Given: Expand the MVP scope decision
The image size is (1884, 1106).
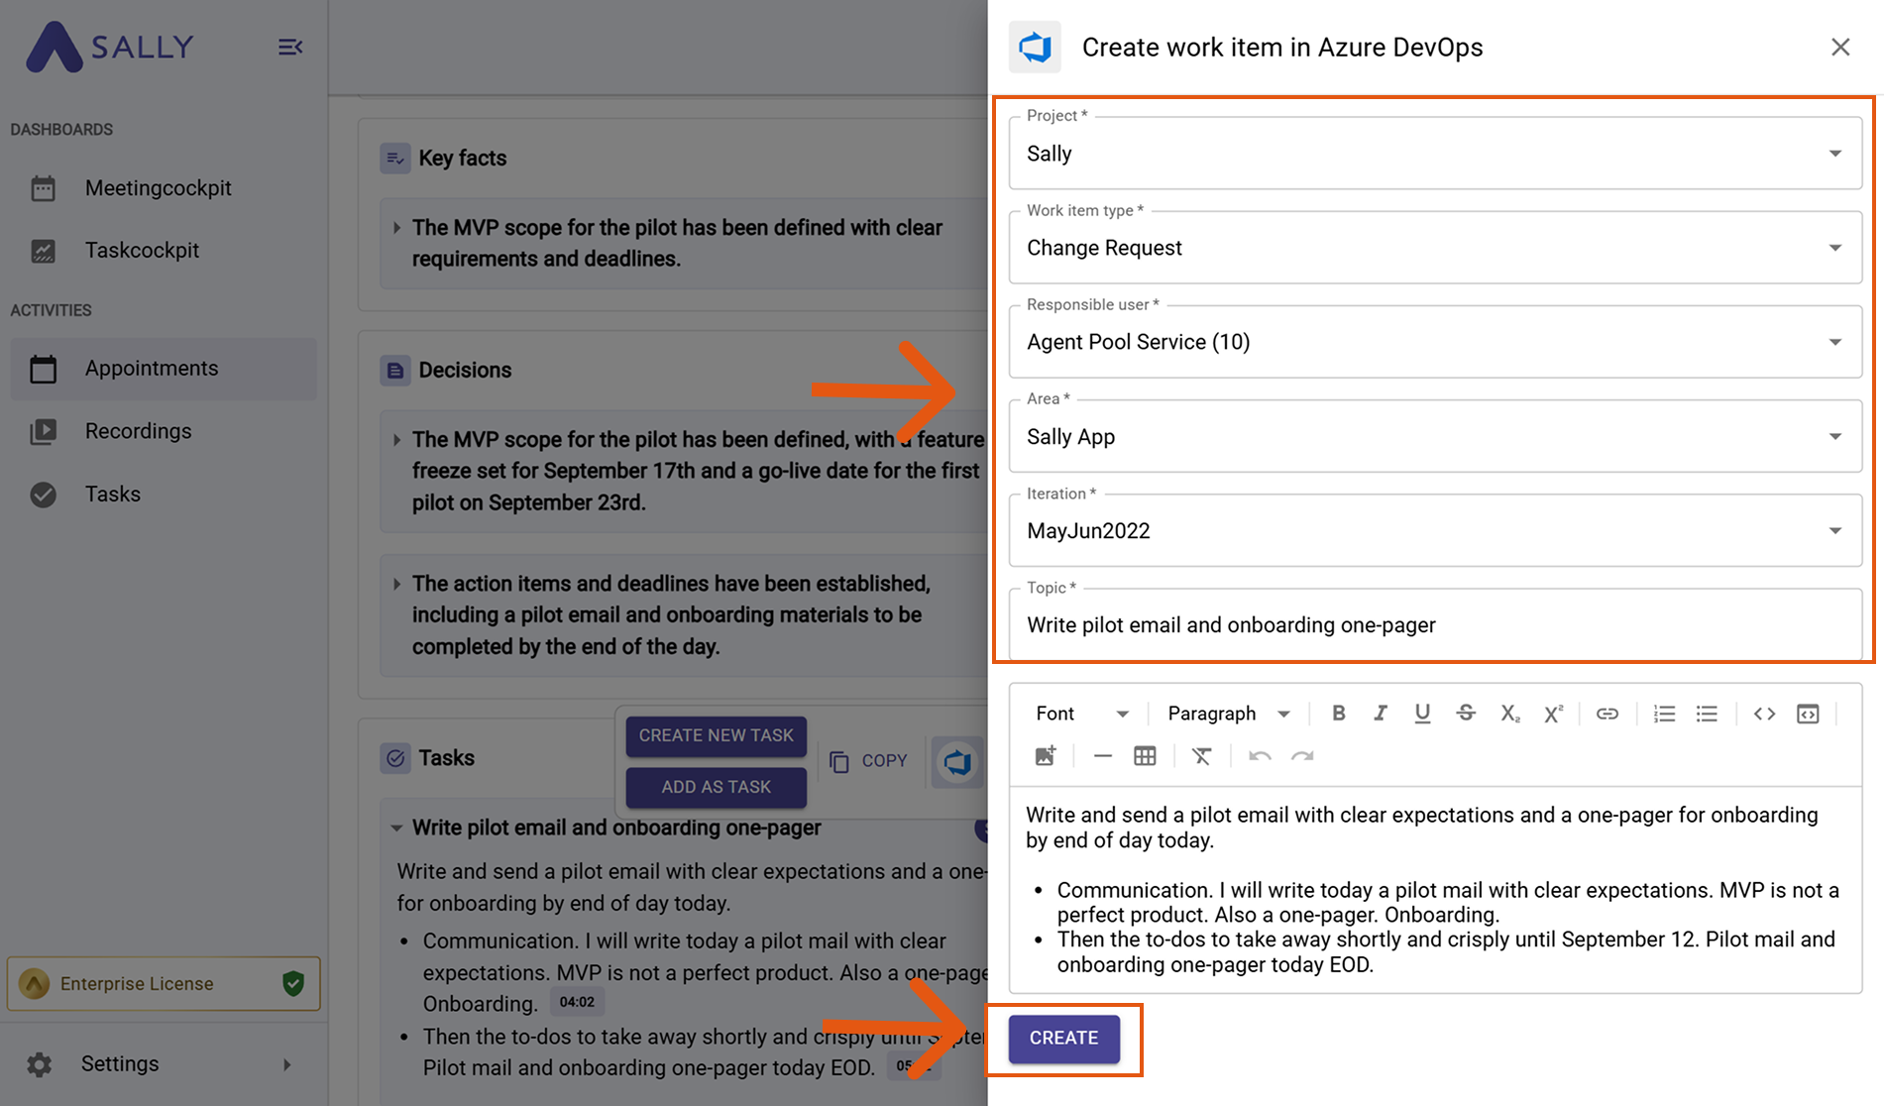Looking at the screenshot, I should (x=396, y=439).
